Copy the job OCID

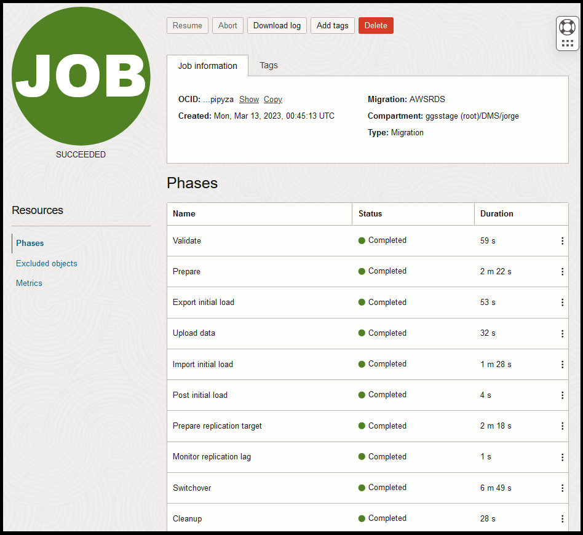(x=273, y=100)
